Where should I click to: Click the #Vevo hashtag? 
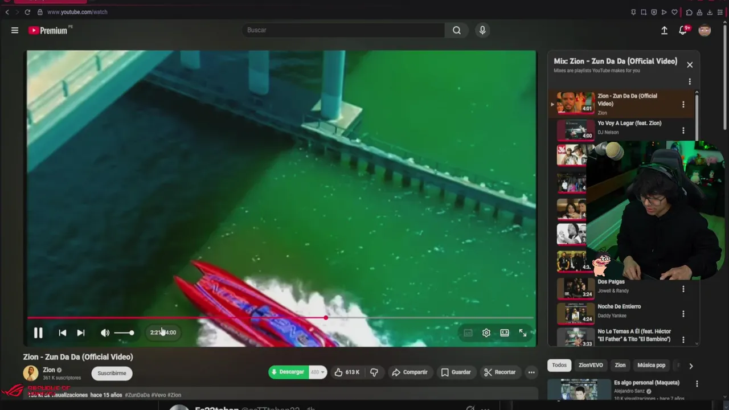[158, 395]
